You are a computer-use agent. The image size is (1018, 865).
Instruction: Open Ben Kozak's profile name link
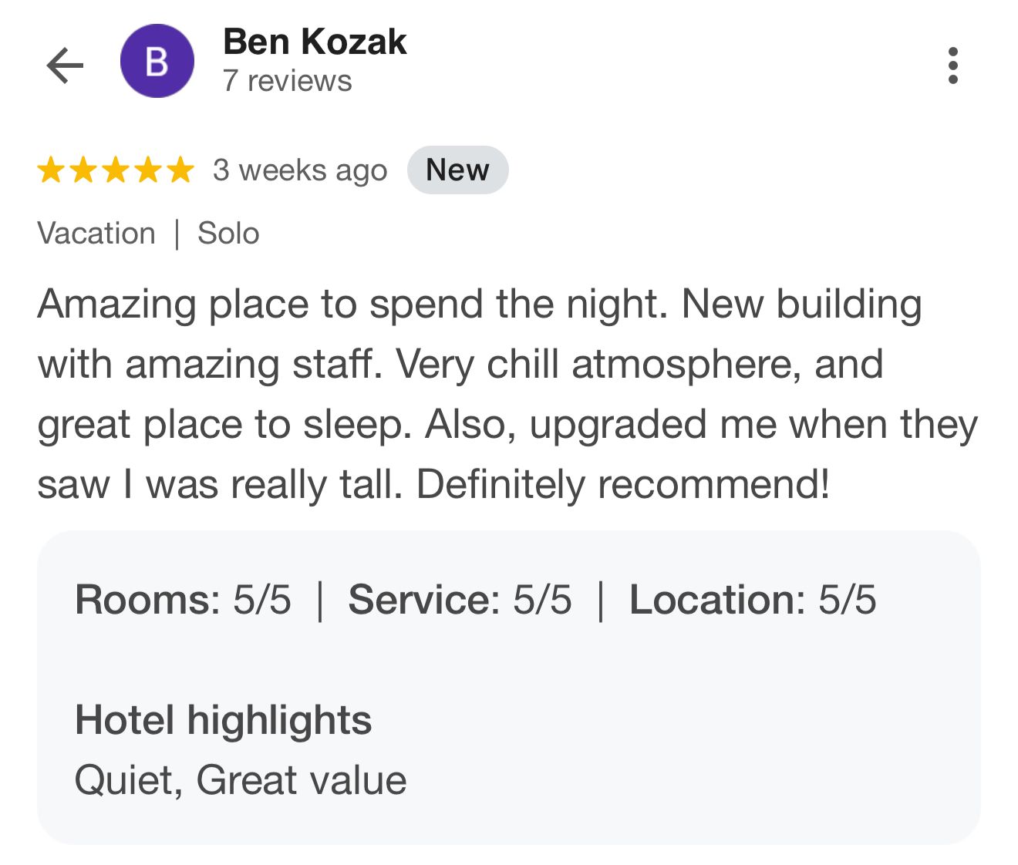click(x=314, y=42)
